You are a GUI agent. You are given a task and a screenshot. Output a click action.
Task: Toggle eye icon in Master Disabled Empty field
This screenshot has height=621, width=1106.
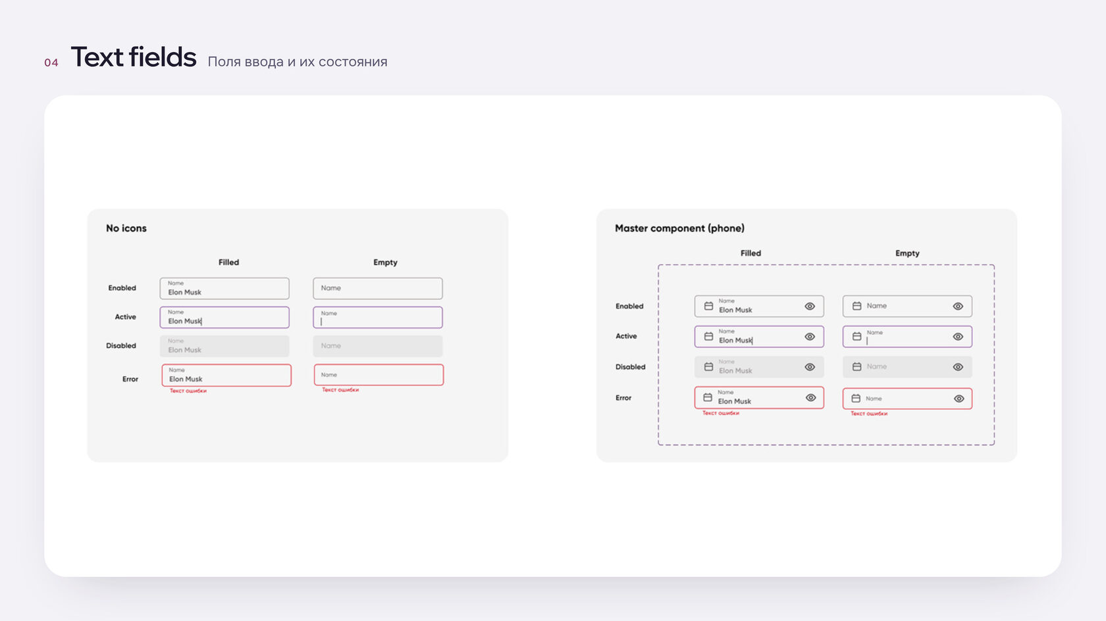[x=958, y=366]
